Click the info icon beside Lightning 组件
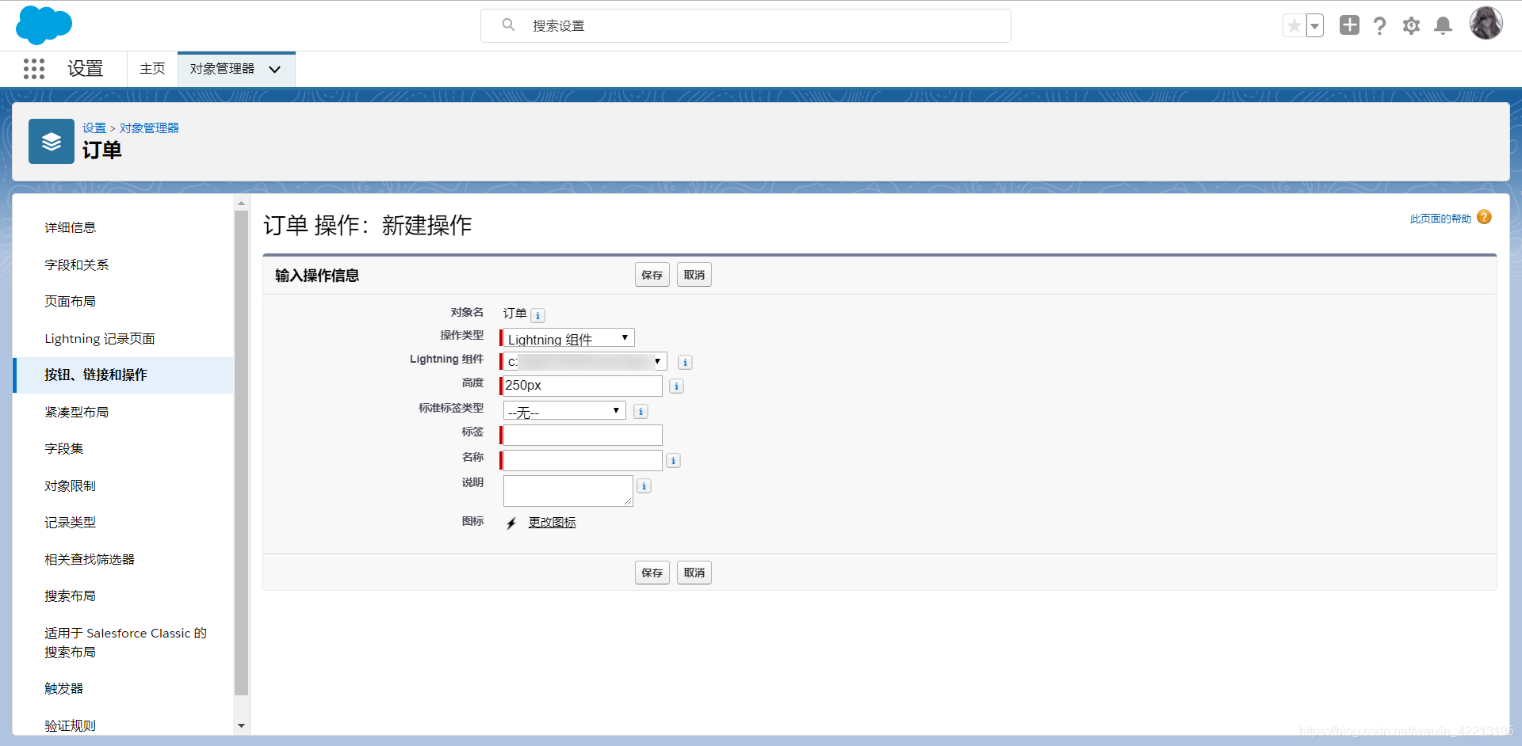Image resolution: width=1522 pixels, height=746 pixels. coord(685,362)
